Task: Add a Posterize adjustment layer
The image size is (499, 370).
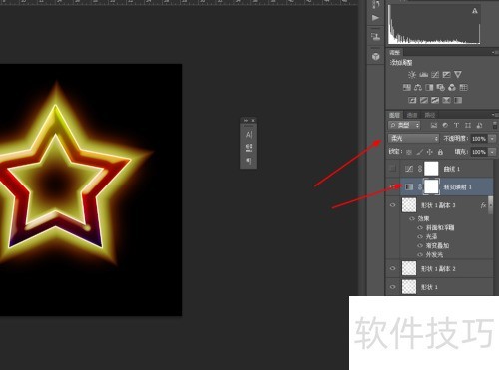Action: (424, 100)
